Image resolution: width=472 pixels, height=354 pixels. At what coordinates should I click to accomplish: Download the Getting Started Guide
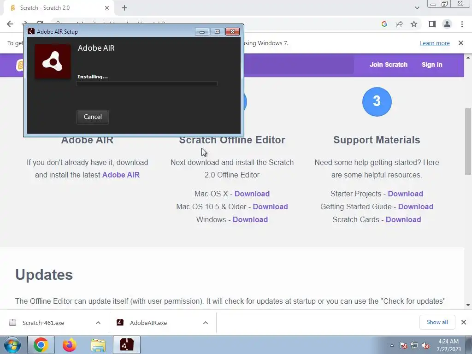coord(415,206)
